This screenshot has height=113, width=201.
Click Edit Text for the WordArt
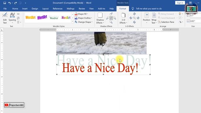pyautogui.click(x=5, y=18)
